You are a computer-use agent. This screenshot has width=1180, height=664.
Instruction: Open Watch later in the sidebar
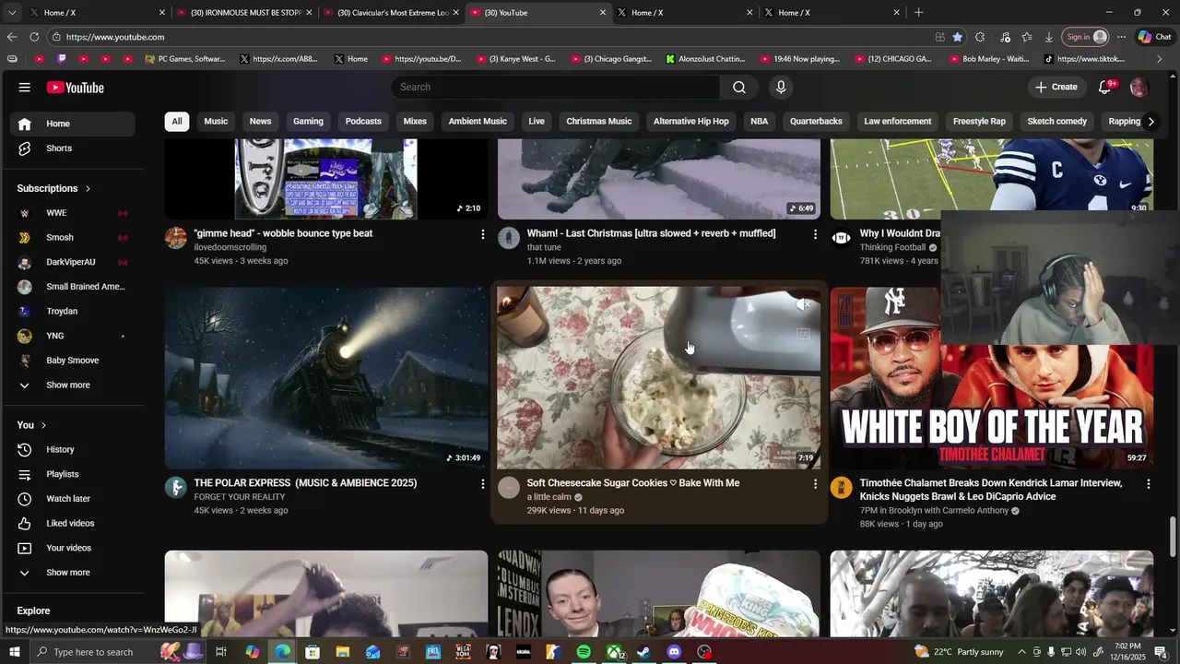70,499
